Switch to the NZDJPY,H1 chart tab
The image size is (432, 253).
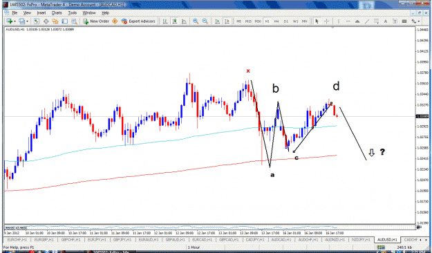pyautogui.click(x=361, y=240)
